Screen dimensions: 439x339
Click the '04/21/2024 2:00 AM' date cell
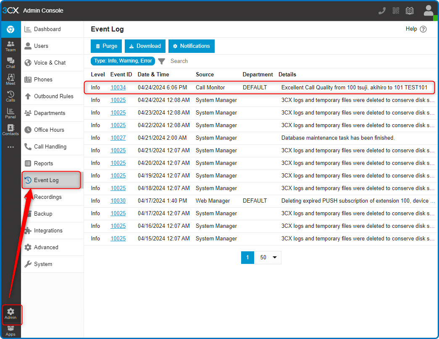coord(162,138)
